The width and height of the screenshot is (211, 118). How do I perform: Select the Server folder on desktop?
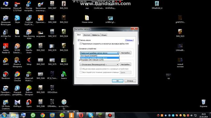tap(17, 33)
